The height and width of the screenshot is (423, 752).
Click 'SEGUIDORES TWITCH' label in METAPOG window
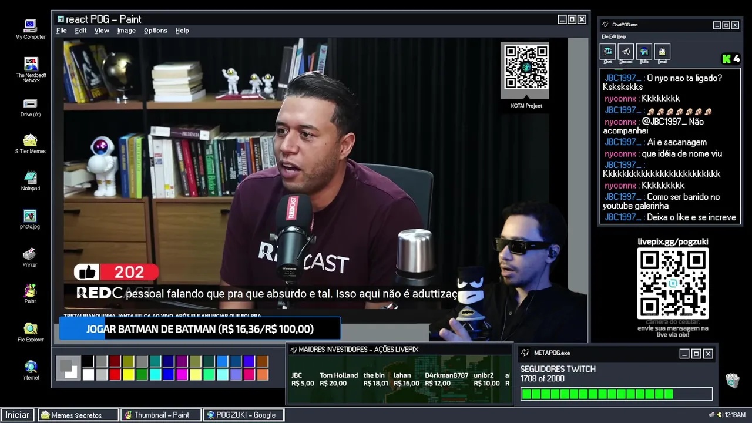click(558, 369)
